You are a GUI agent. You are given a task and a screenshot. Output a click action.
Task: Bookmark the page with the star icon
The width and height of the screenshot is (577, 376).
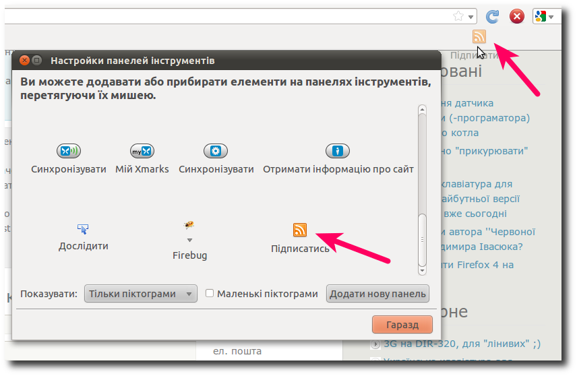pos(458,16)
